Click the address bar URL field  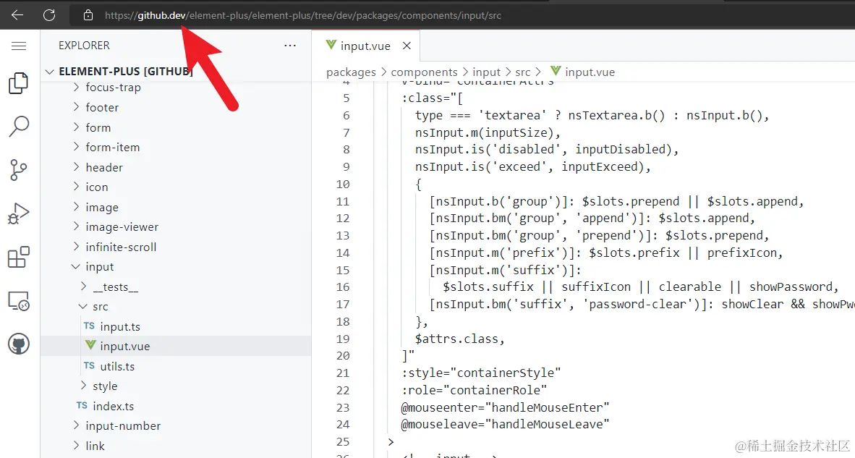[x=302, y=15]
